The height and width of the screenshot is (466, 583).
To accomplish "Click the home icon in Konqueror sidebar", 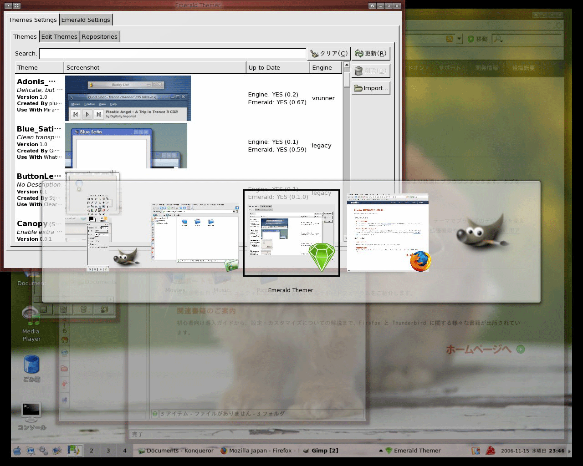I will click(65, 339).
